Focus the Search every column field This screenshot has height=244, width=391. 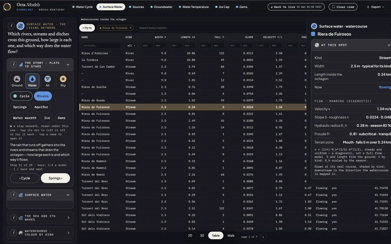(x=221, y=28)
